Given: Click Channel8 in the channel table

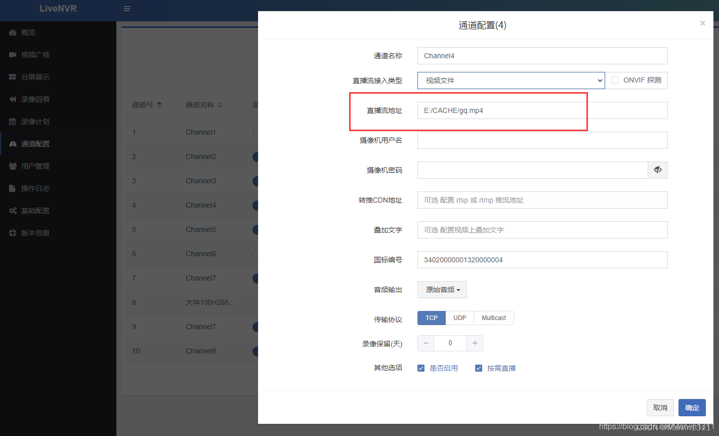Looking at the screenshot, I should [x=201, y=351].
